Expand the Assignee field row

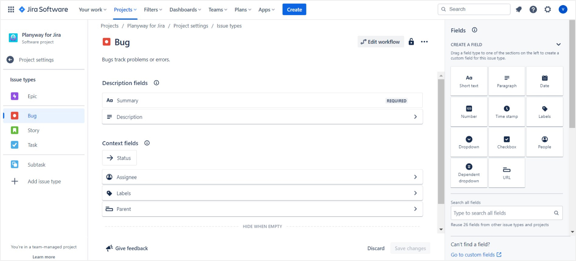click(415, 177)
